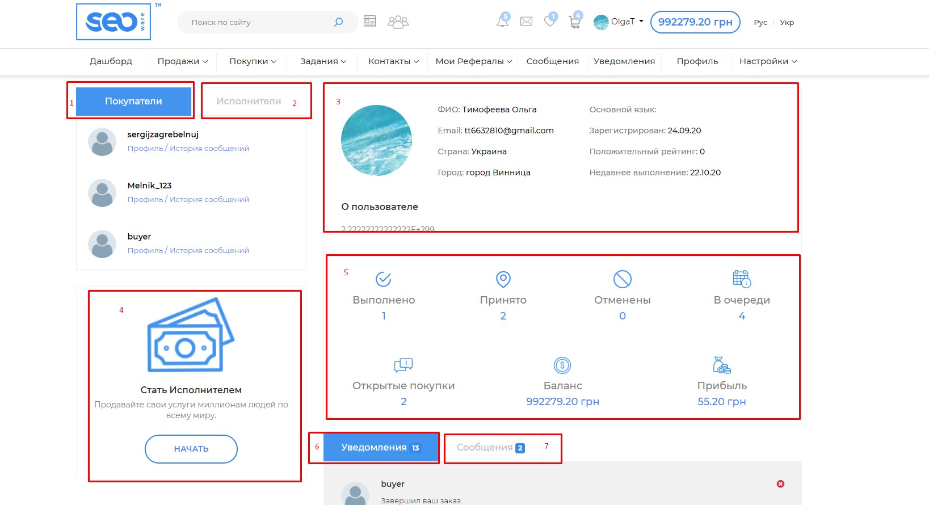This screenshot has width=929, height=505.
Task: Switch to the Исполнители tab
Action: click(249, 101)
